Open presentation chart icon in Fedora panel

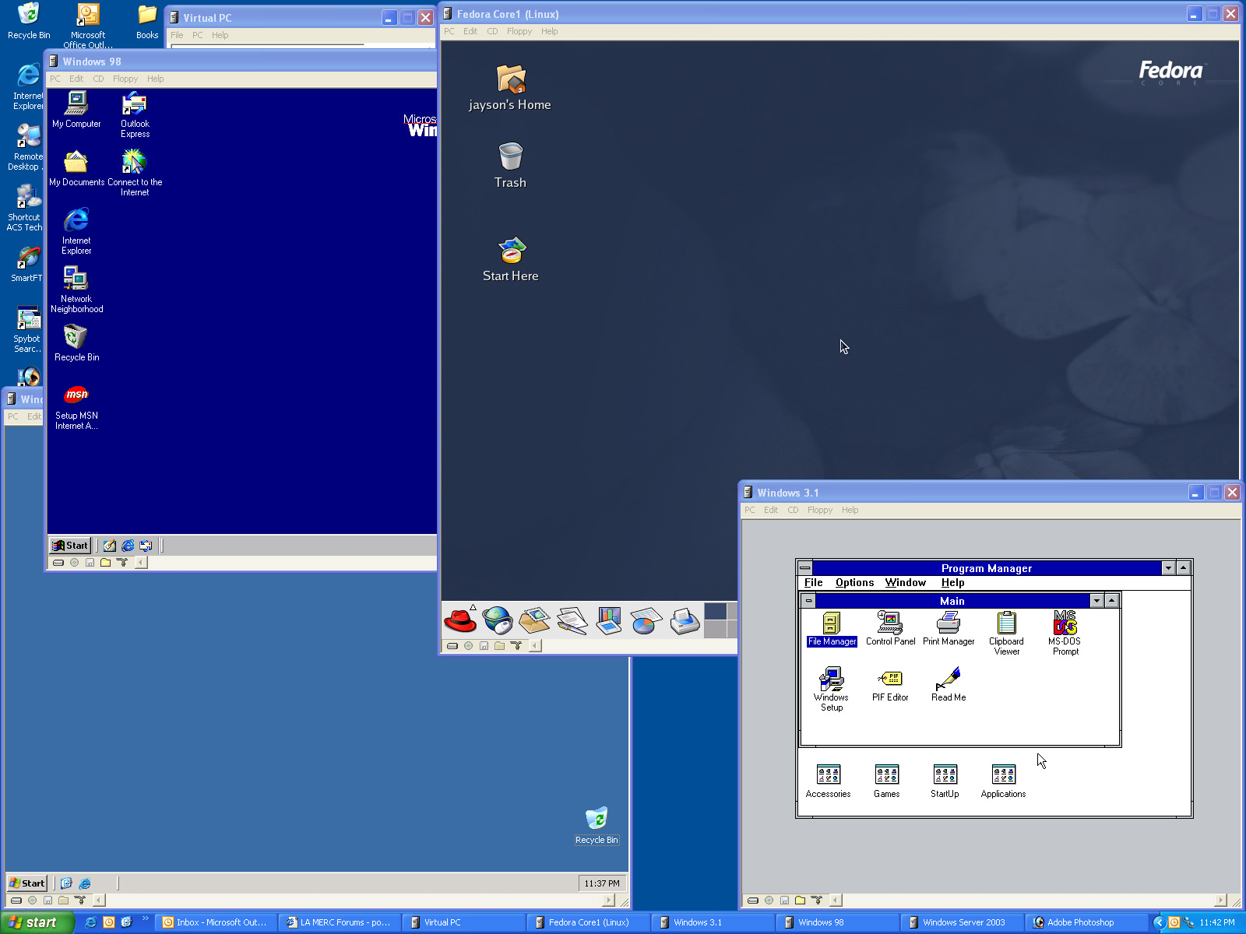(x=608, y=620)
